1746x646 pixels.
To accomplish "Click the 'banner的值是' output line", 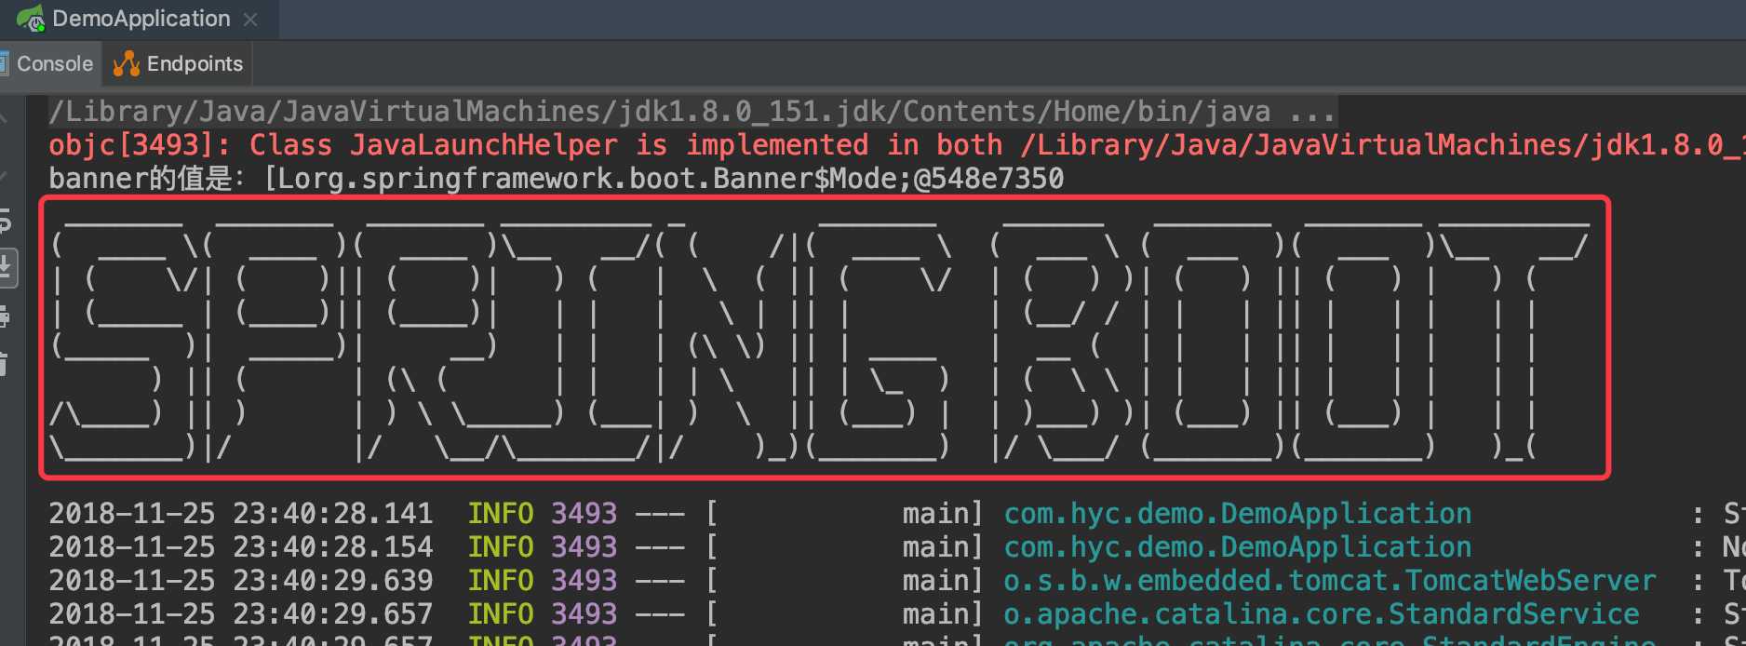I will 556,178.
